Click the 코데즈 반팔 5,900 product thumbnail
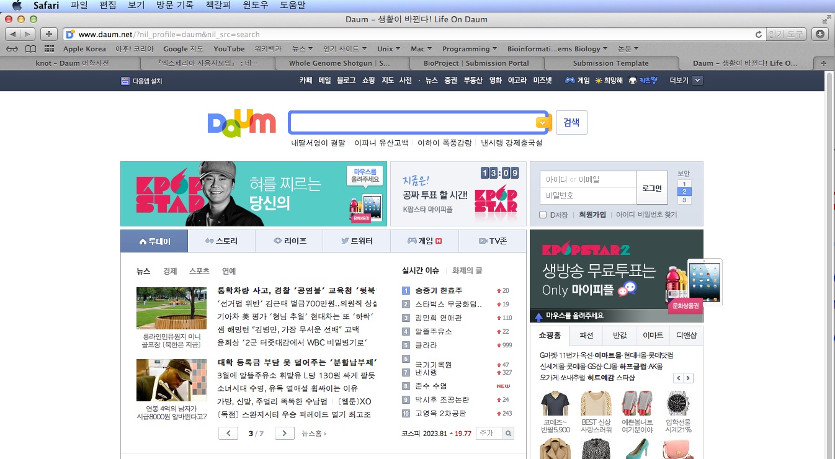835x459 pixels. [x=555, y=403]
